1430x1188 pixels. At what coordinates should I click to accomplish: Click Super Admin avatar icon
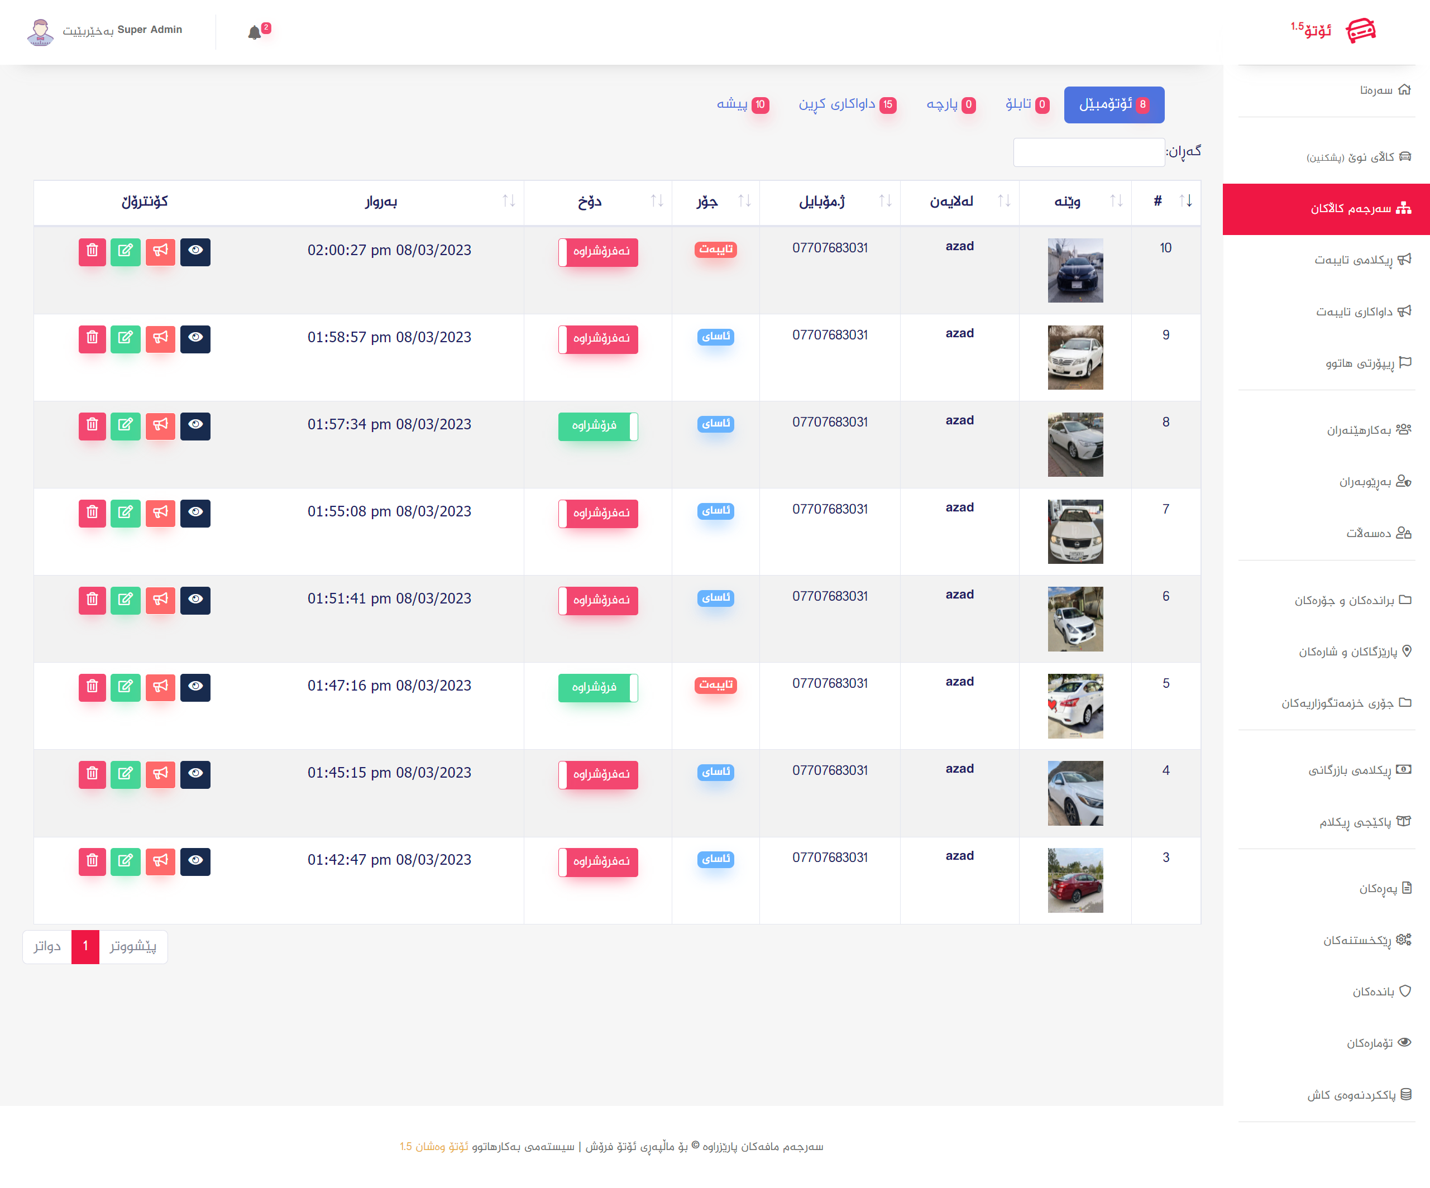point(40,32)
